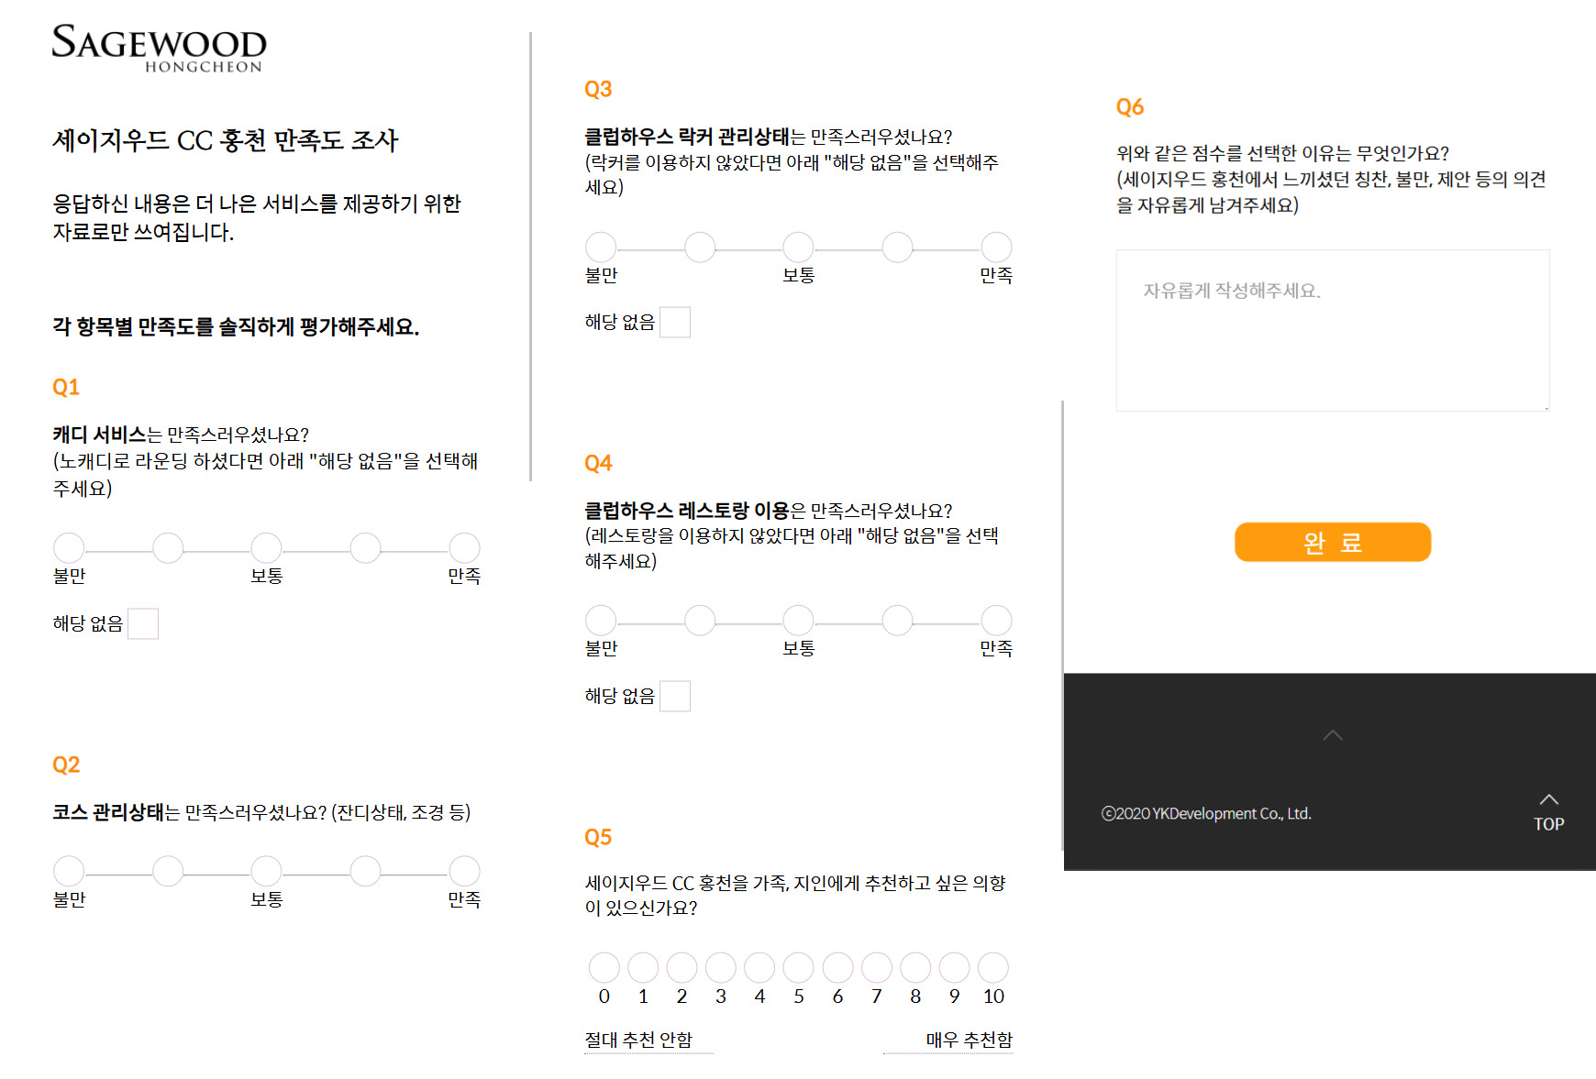This screenshot has width=1596, height=1079.
Task: Click the up arrow in the dark footer
Action: point(1332,735)
